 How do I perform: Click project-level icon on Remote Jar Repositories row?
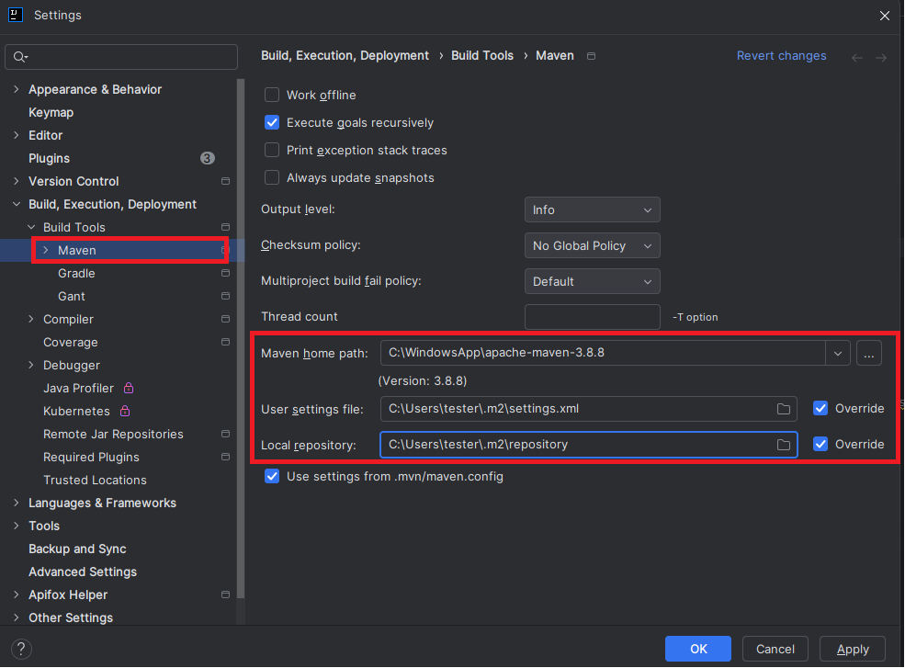(x=226, y=434)
